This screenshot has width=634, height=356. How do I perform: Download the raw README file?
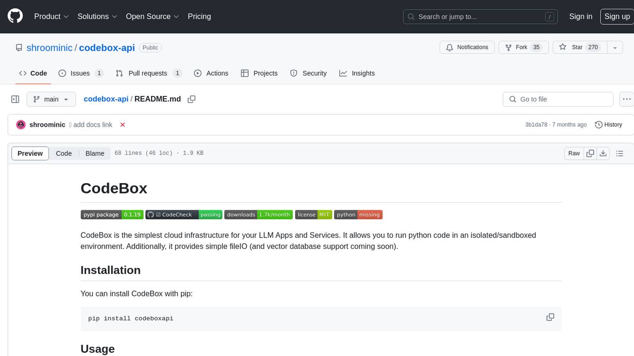point(603,153)
